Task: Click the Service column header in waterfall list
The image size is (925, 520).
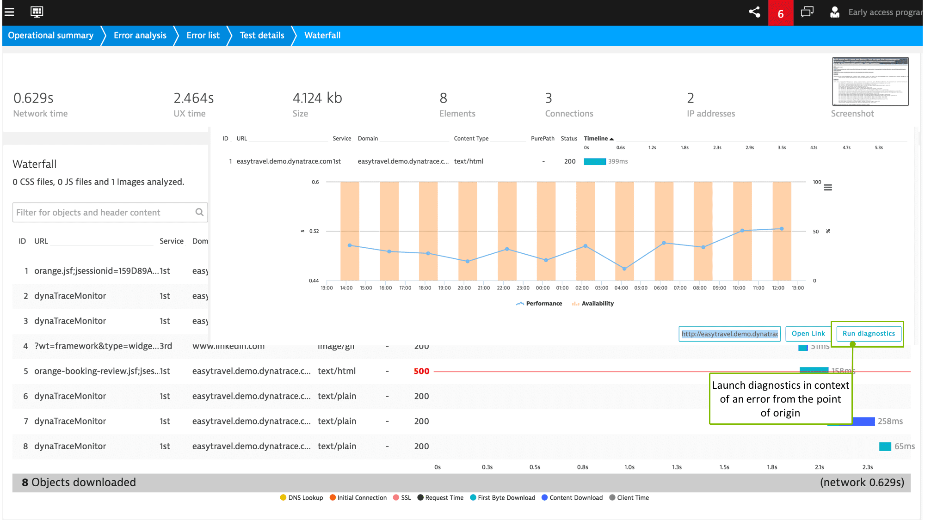Action: (172, 241)
